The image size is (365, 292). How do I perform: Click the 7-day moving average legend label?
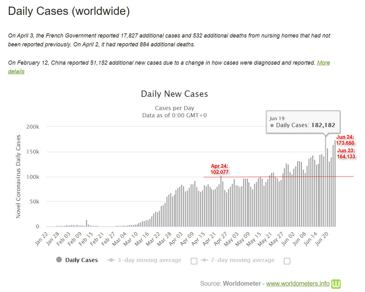click(x=243, y=260)
